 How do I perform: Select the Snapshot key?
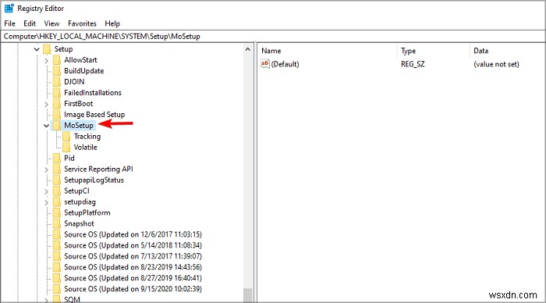point(79,223)
